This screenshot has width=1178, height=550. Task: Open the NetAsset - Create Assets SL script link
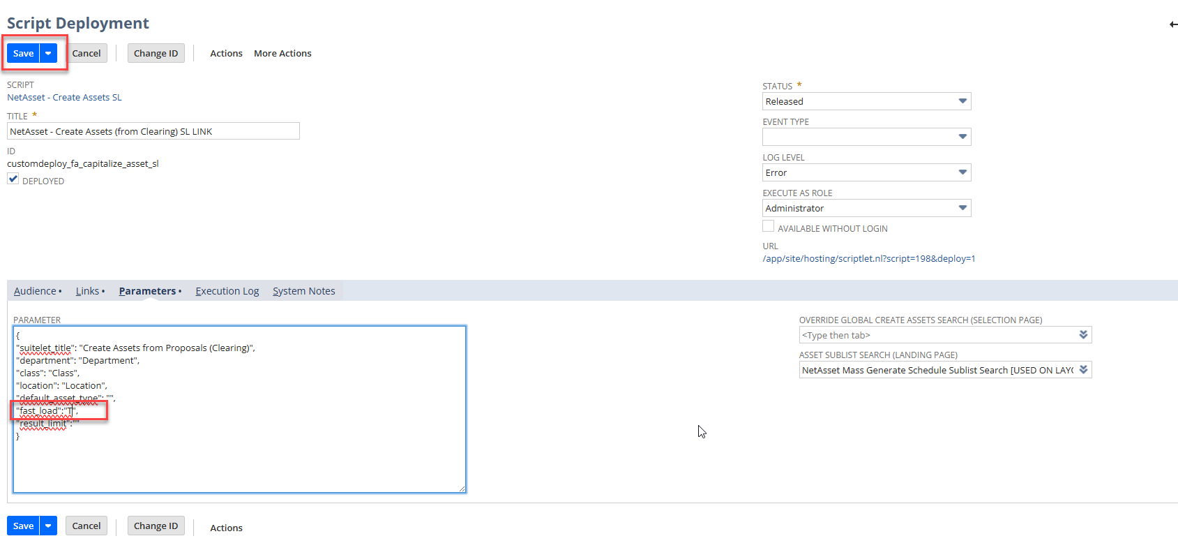pos(64,98)
